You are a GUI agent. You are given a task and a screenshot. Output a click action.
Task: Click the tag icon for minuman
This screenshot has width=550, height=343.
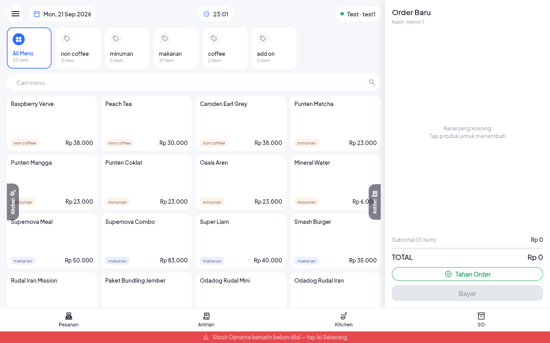(x=116, y=39)
